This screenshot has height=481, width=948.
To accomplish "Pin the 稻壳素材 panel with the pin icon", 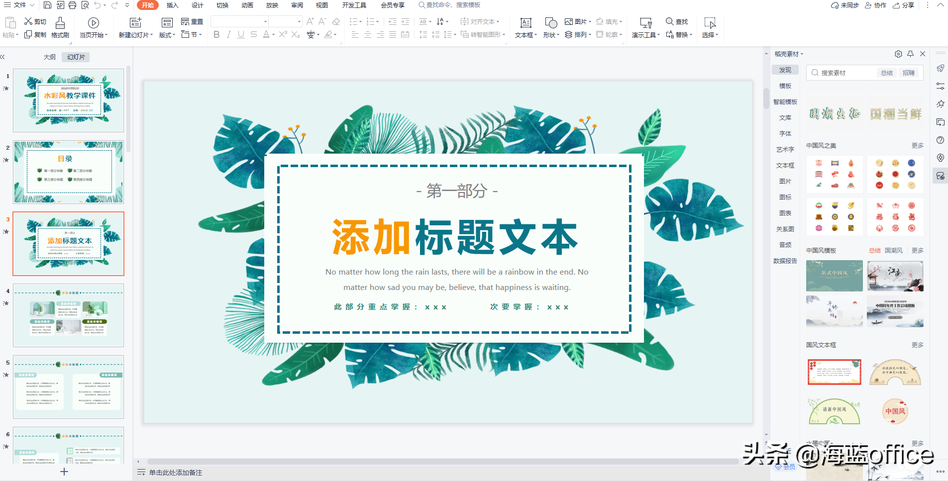I will (911, 54).
